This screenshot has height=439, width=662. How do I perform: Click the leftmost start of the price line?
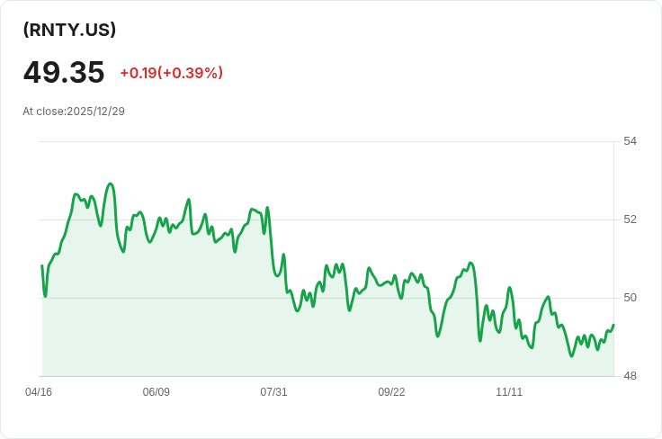(x=42, y=265)
